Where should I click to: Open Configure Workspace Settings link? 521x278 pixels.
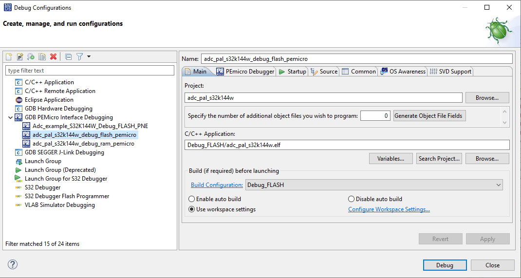tap(389, 209)
